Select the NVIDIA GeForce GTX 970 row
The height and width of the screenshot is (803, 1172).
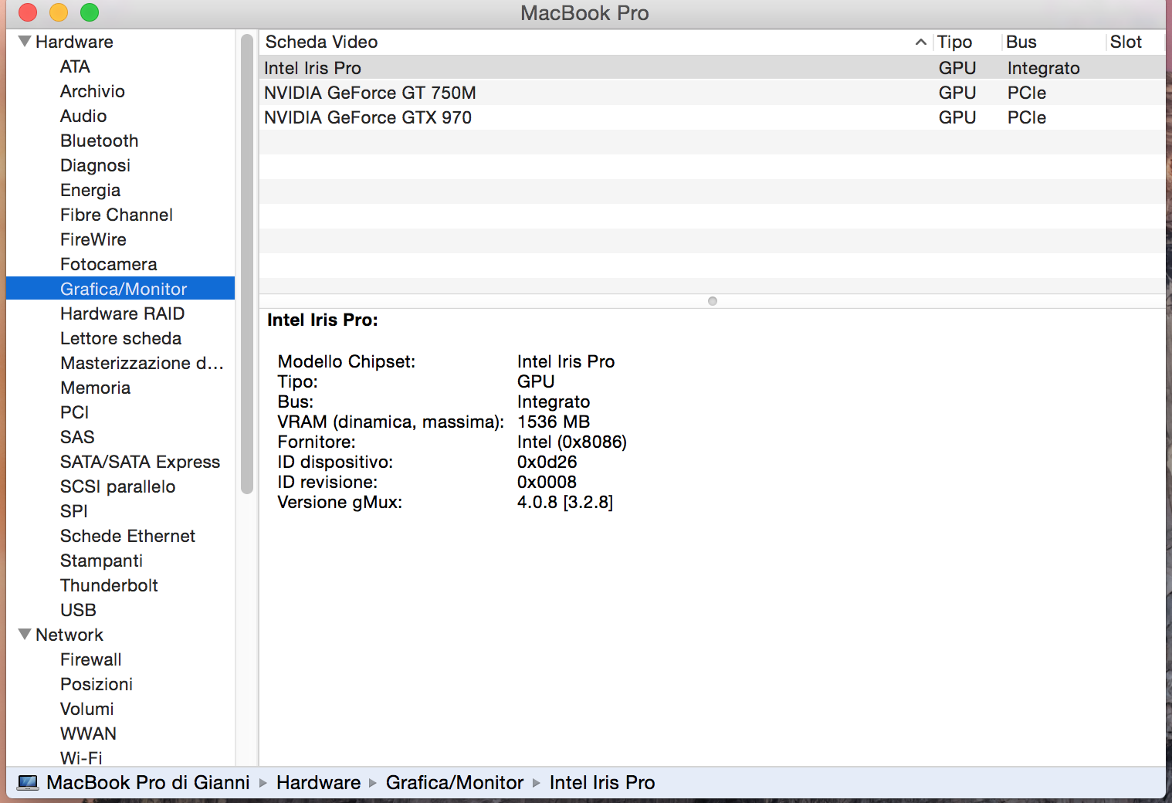[712, 117]
